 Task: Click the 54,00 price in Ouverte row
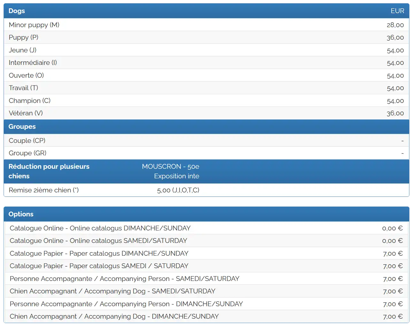pos(395,75)
